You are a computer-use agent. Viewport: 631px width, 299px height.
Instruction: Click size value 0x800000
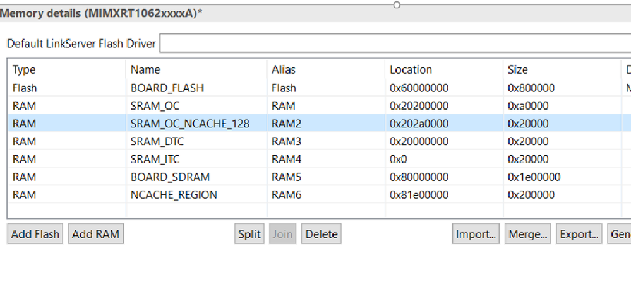coord(531,88)
